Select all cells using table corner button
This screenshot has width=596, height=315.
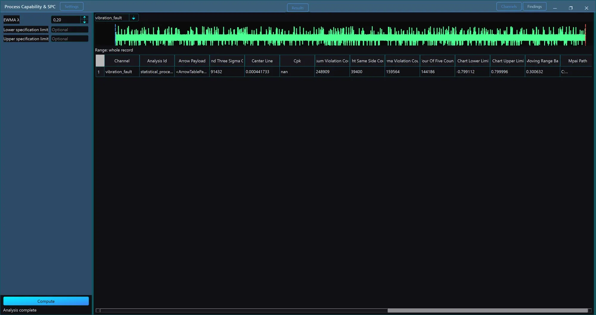click(100, 61)
